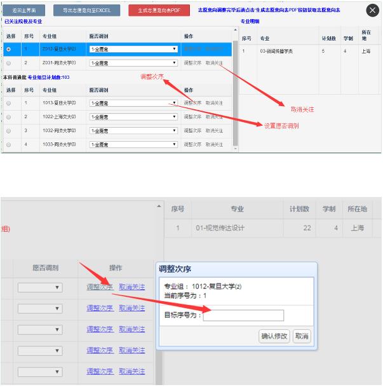Click 调整次序 link in Z031-同济大学(1) row
This screenshot has width=383, height=387.
click(x=192, y=63)
